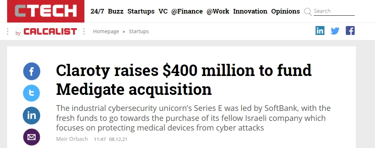Open the Startups nav item
Image resolution: width=375 pixels, height=148 pixels.
pyautogui.click(x=141, y=11)
